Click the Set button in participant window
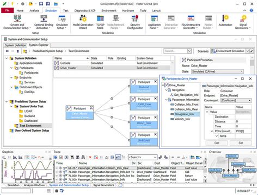258x195 pixels. point(241,143)
